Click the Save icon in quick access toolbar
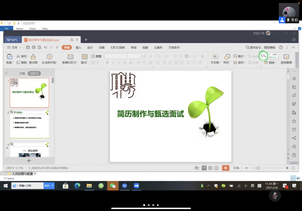The height and width of the screenshot is (211, 302). 28,48
